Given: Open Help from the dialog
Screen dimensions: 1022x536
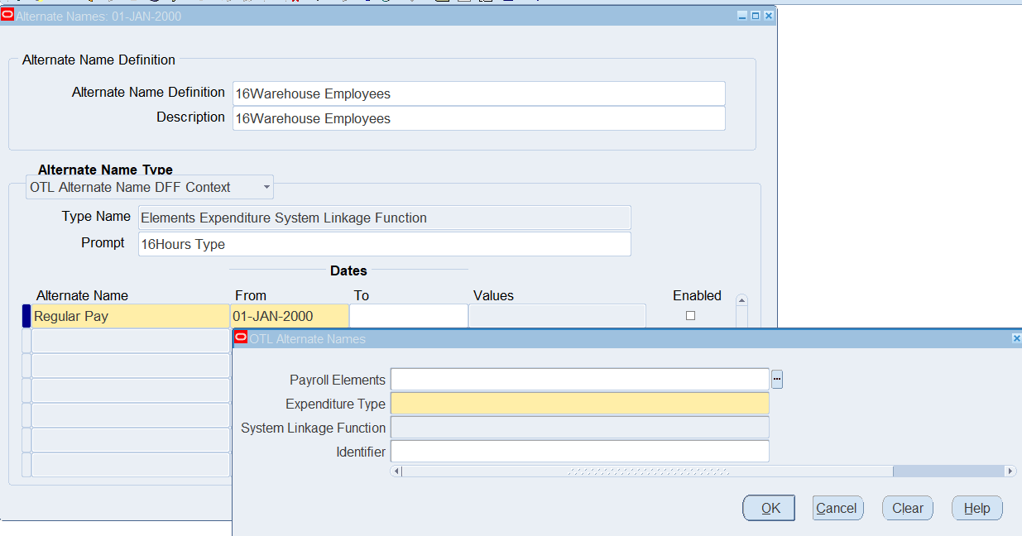Looking at the screenshot, I should tap(976, 508).
